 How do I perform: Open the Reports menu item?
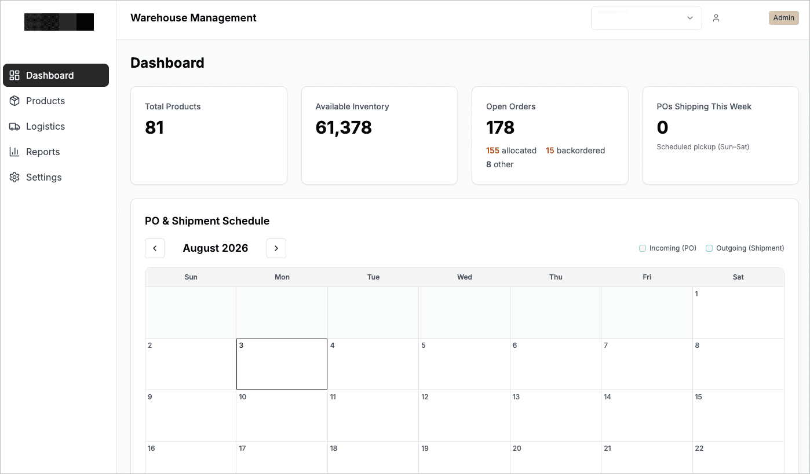pyautogui.click(x=56, y=152)
